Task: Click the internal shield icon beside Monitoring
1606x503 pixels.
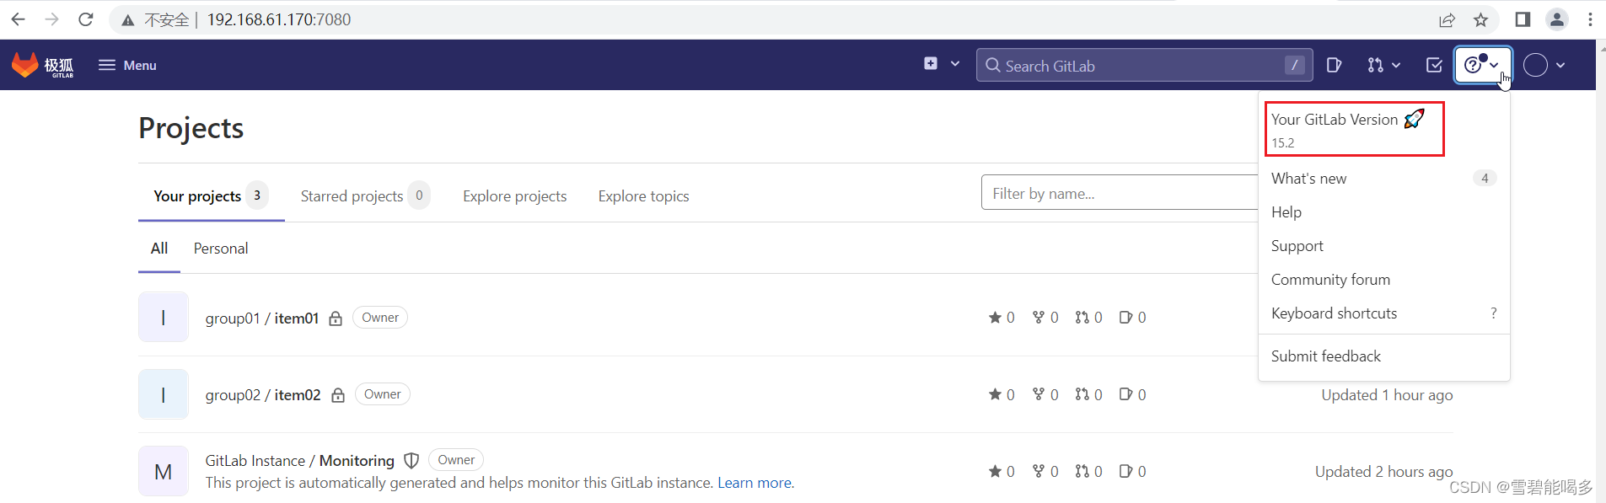Action: tap(411, 461)
